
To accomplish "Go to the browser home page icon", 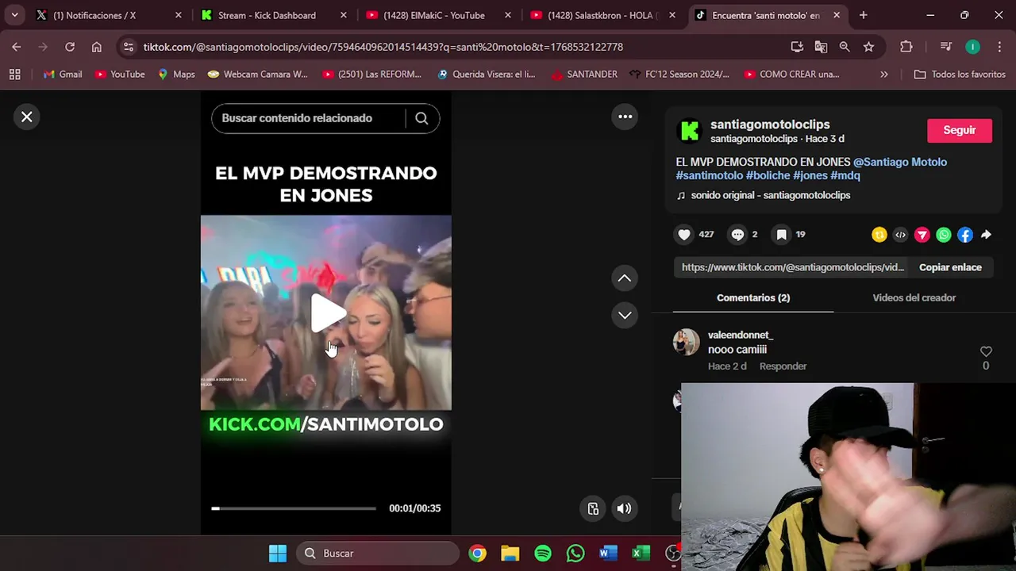I will (x=97, y=47).
